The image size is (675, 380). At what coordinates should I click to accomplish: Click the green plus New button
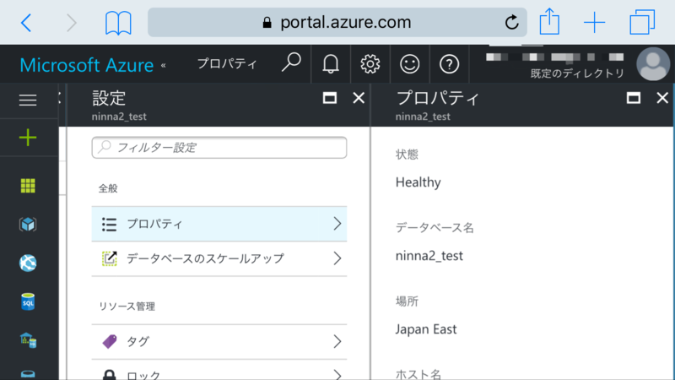[x=28, y=138]
